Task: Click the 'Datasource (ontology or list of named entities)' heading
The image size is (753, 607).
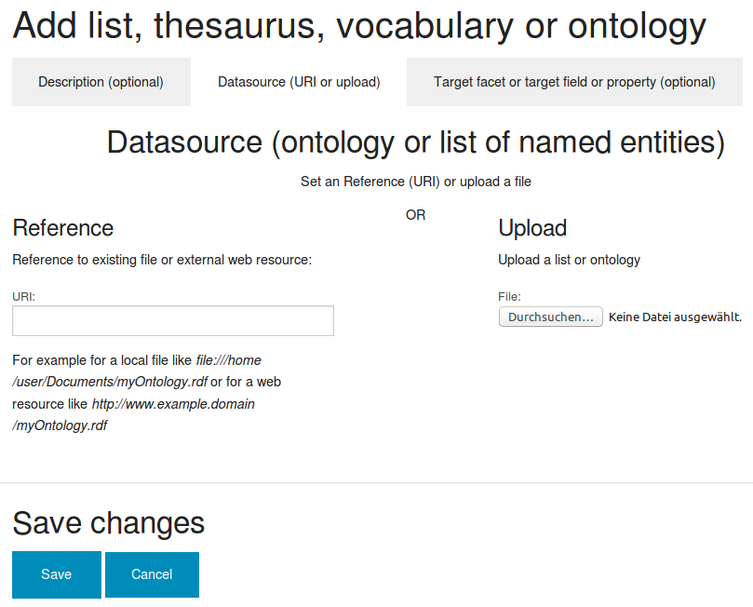Action: [x=415, y=142]
